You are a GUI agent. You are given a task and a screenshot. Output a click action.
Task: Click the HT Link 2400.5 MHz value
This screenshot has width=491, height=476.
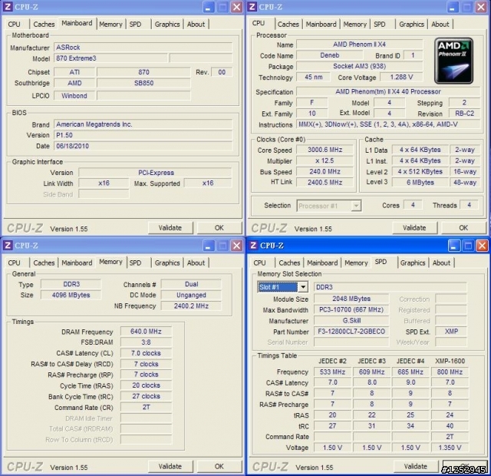[x=325, y=183]
